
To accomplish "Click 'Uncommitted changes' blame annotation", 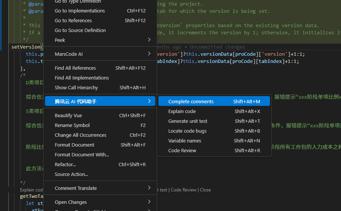I will click(x=217, y=47).
